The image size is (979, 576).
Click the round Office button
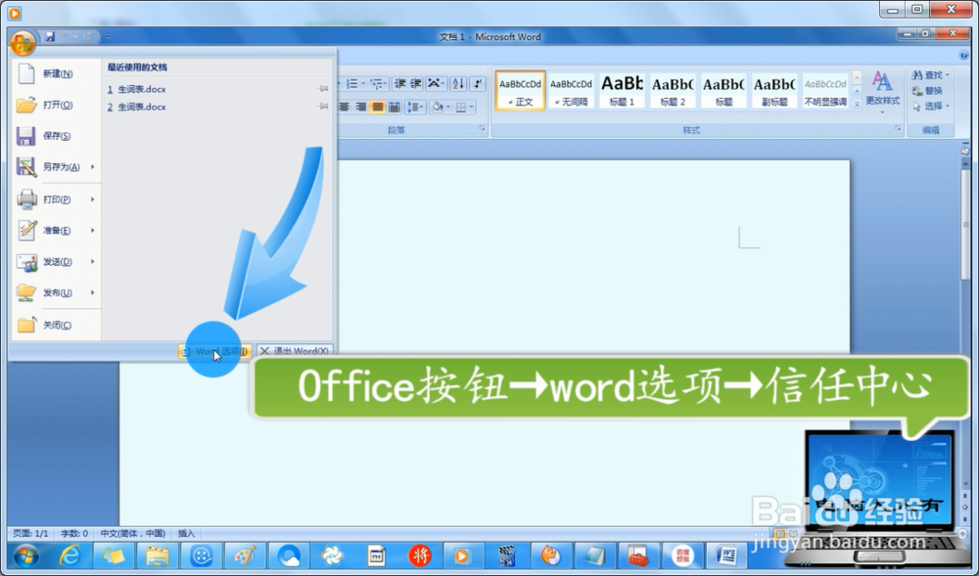pyautogui.click(x=23, y=43)
